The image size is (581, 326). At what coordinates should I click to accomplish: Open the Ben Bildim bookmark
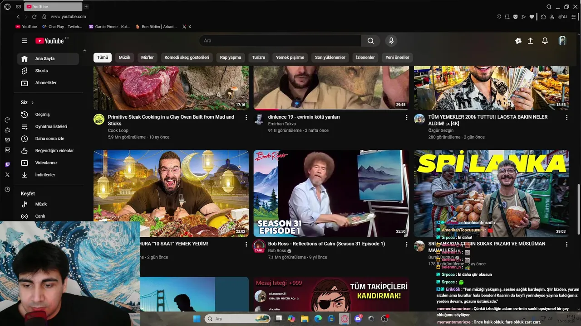[156, 27]
